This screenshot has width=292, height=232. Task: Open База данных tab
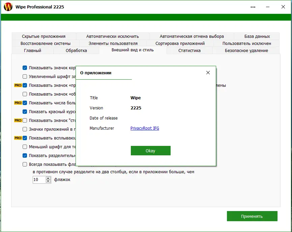point(257,36)
